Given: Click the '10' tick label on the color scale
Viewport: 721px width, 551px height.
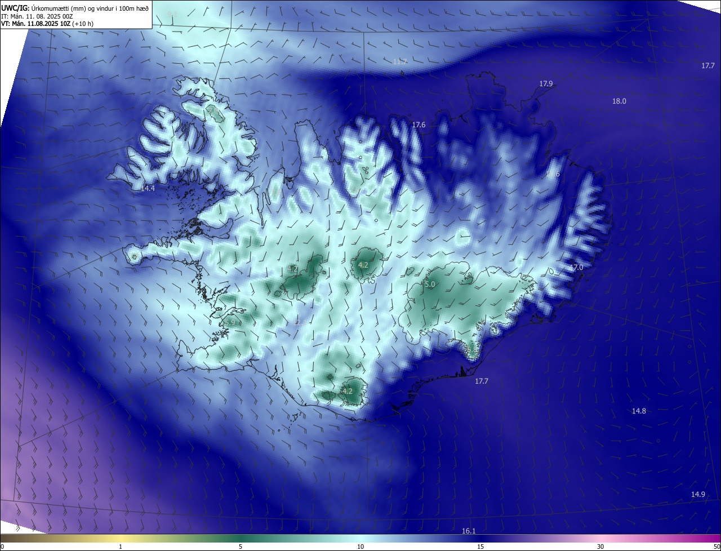Looking at the screenshot, I should point(360,546).
